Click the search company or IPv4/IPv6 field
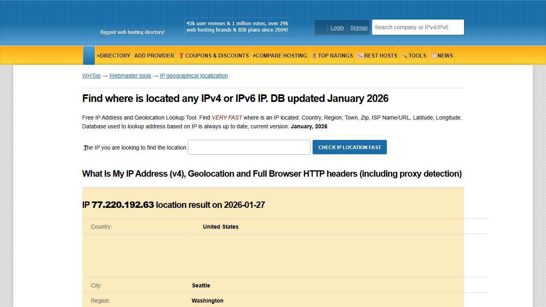 coord(417,27)
